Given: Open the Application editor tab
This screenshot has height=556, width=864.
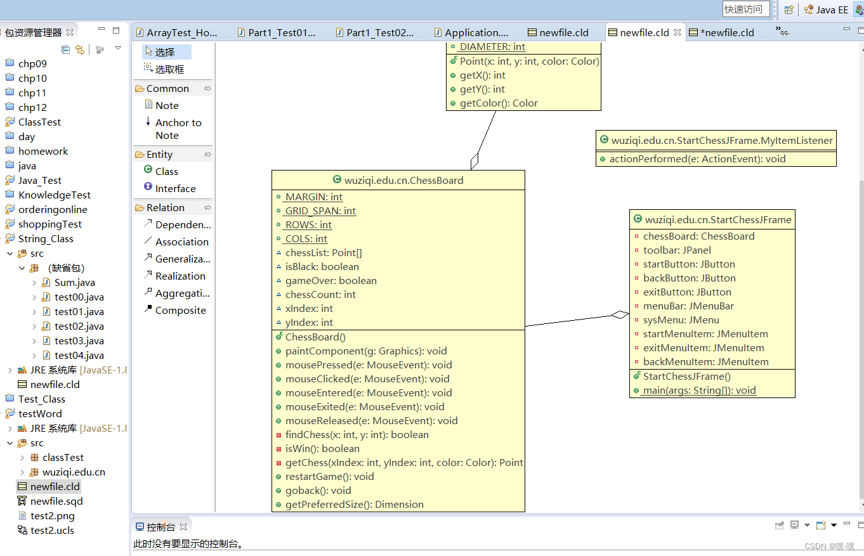Looking at the screenshot, I should 471,32.
